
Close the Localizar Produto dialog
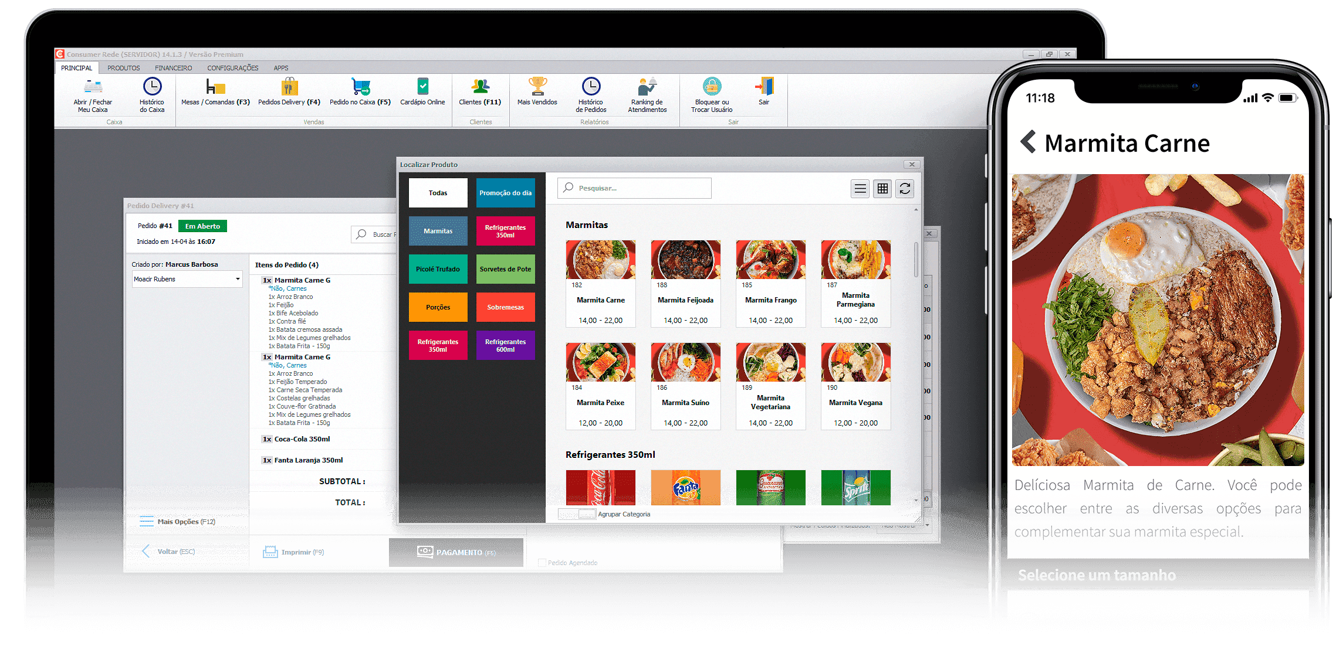(912, 165)
